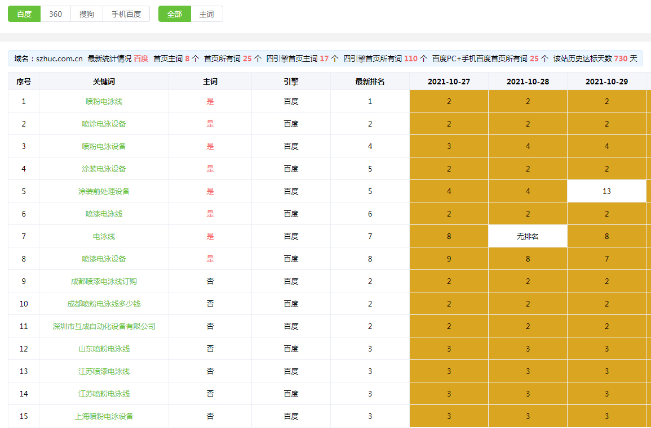Image resolution: width=651 pixels, height=428 pixels.
Task: Open keyword link 喷粉电泳线
Action: [104, 101]
